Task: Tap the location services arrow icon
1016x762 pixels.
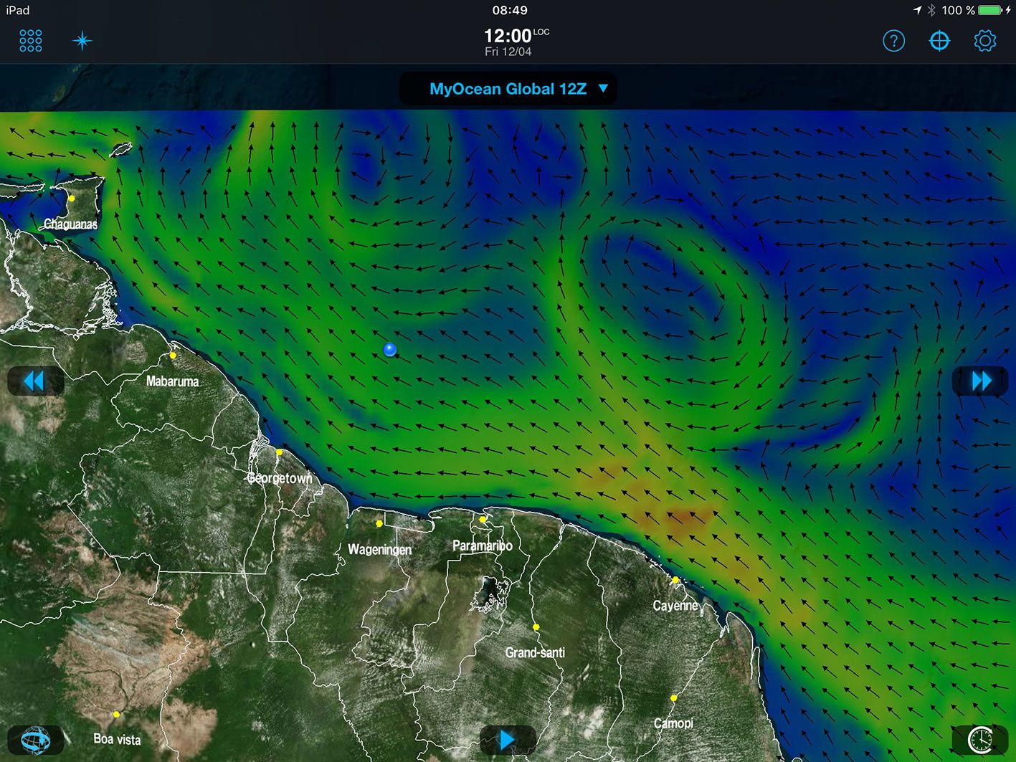Action: 917,10
